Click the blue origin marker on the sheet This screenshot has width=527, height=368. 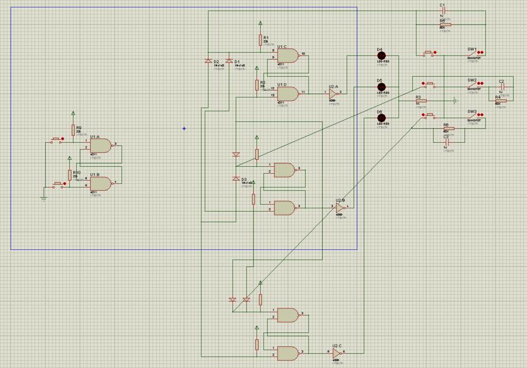pyautogui.click(x=184, y=129)
